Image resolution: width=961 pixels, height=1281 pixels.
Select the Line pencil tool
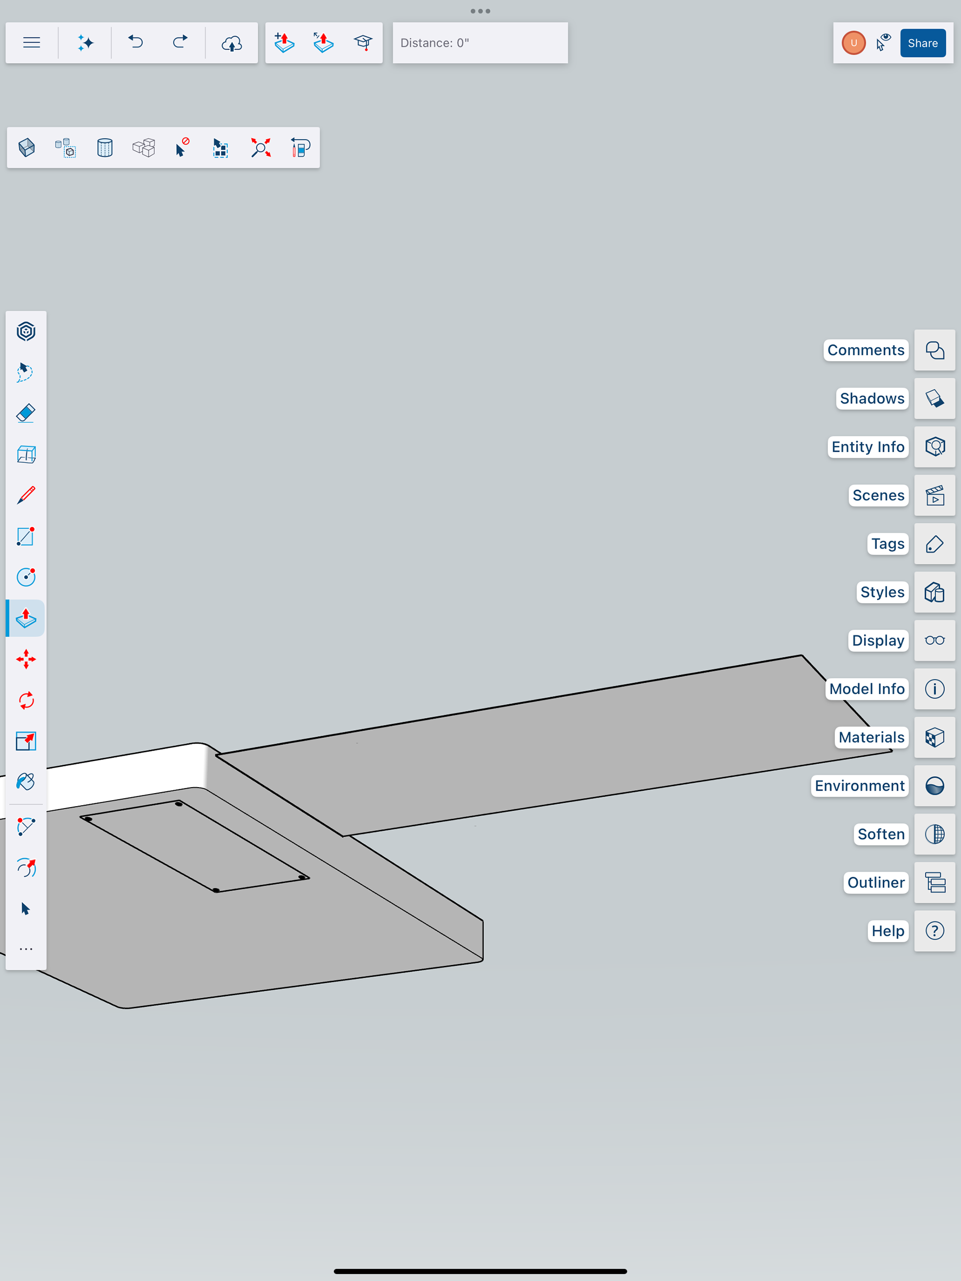[x=26, y=495]
